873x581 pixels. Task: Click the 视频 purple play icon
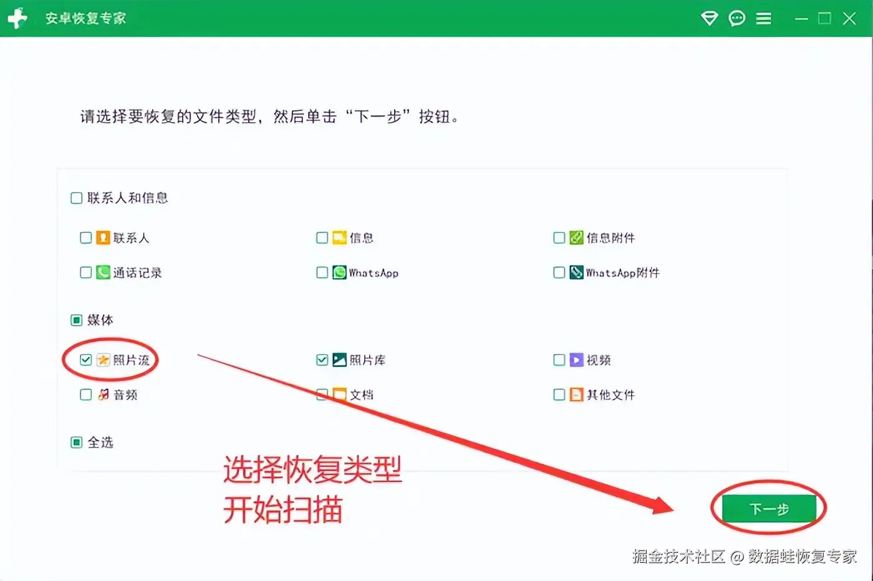(576, 360)
